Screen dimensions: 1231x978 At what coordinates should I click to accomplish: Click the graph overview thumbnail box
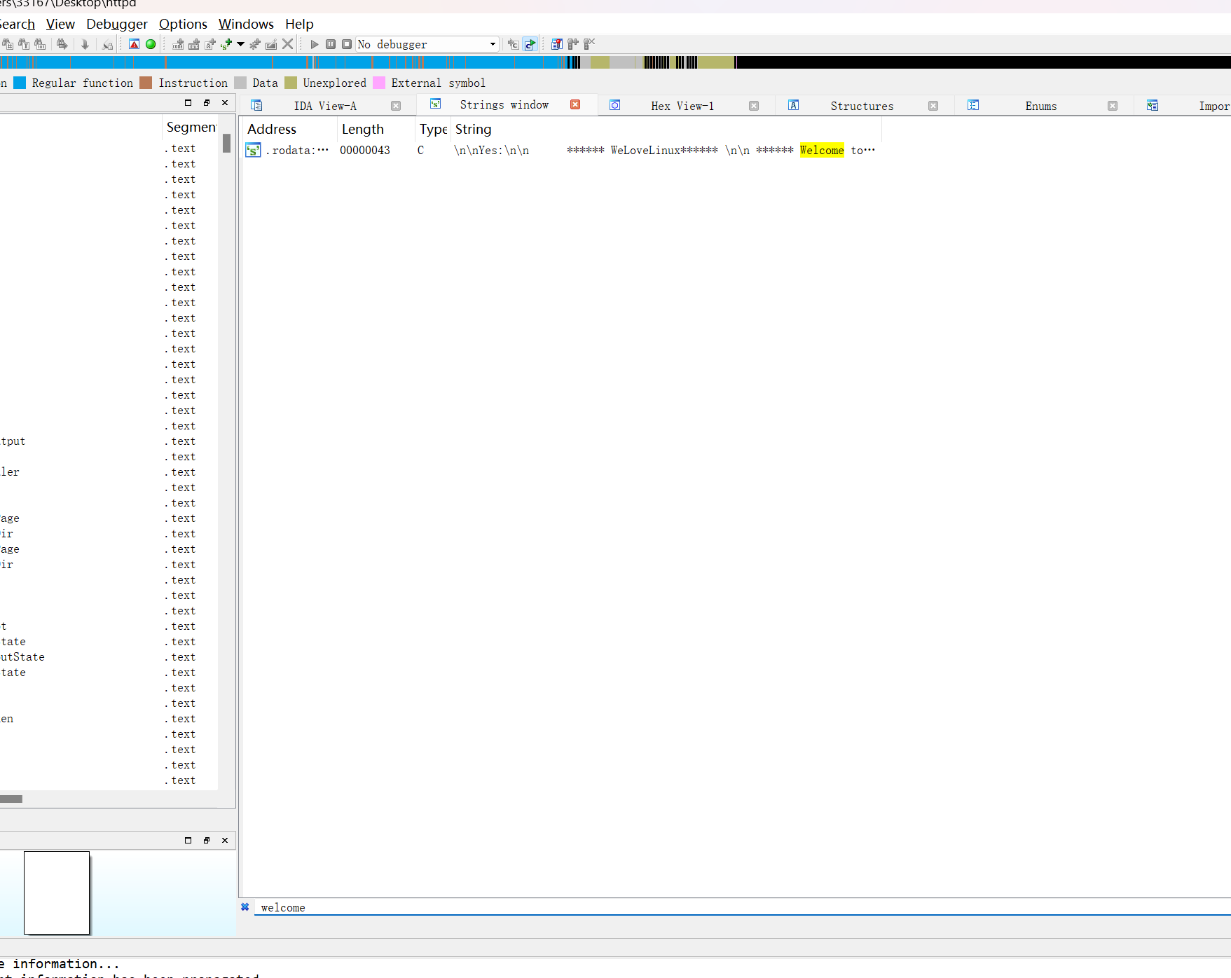click(x=57, y=893)
